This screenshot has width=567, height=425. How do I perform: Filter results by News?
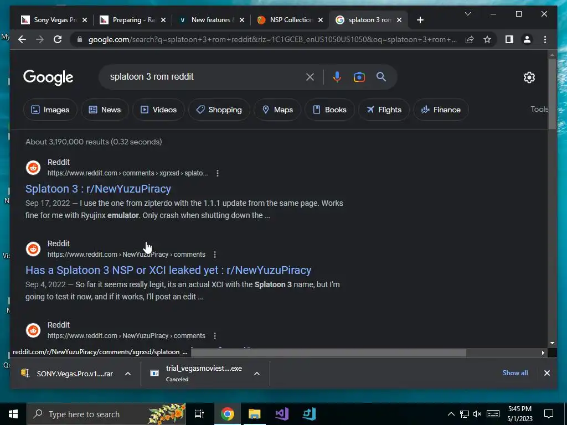click(x=105, y=110)
